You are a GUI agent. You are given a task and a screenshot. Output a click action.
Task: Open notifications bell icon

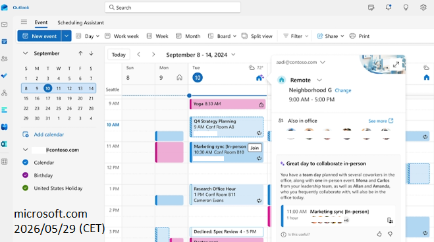pyautogui.click(x=389, y=7)
